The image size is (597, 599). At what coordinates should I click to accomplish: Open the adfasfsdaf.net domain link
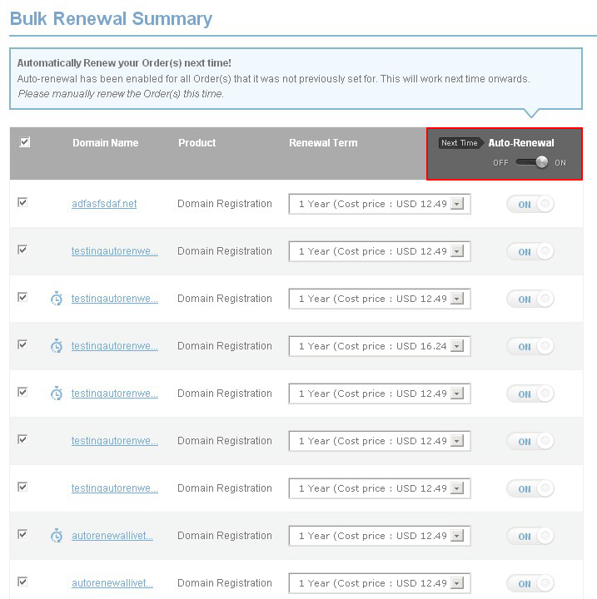(x=104, y=204)
